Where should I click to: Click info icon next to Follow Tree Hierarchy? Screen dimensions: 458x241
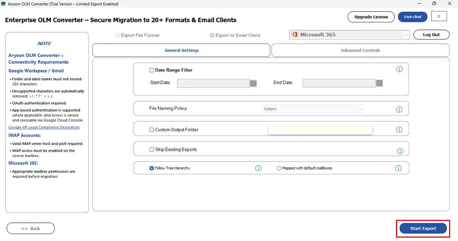[258, 168]
